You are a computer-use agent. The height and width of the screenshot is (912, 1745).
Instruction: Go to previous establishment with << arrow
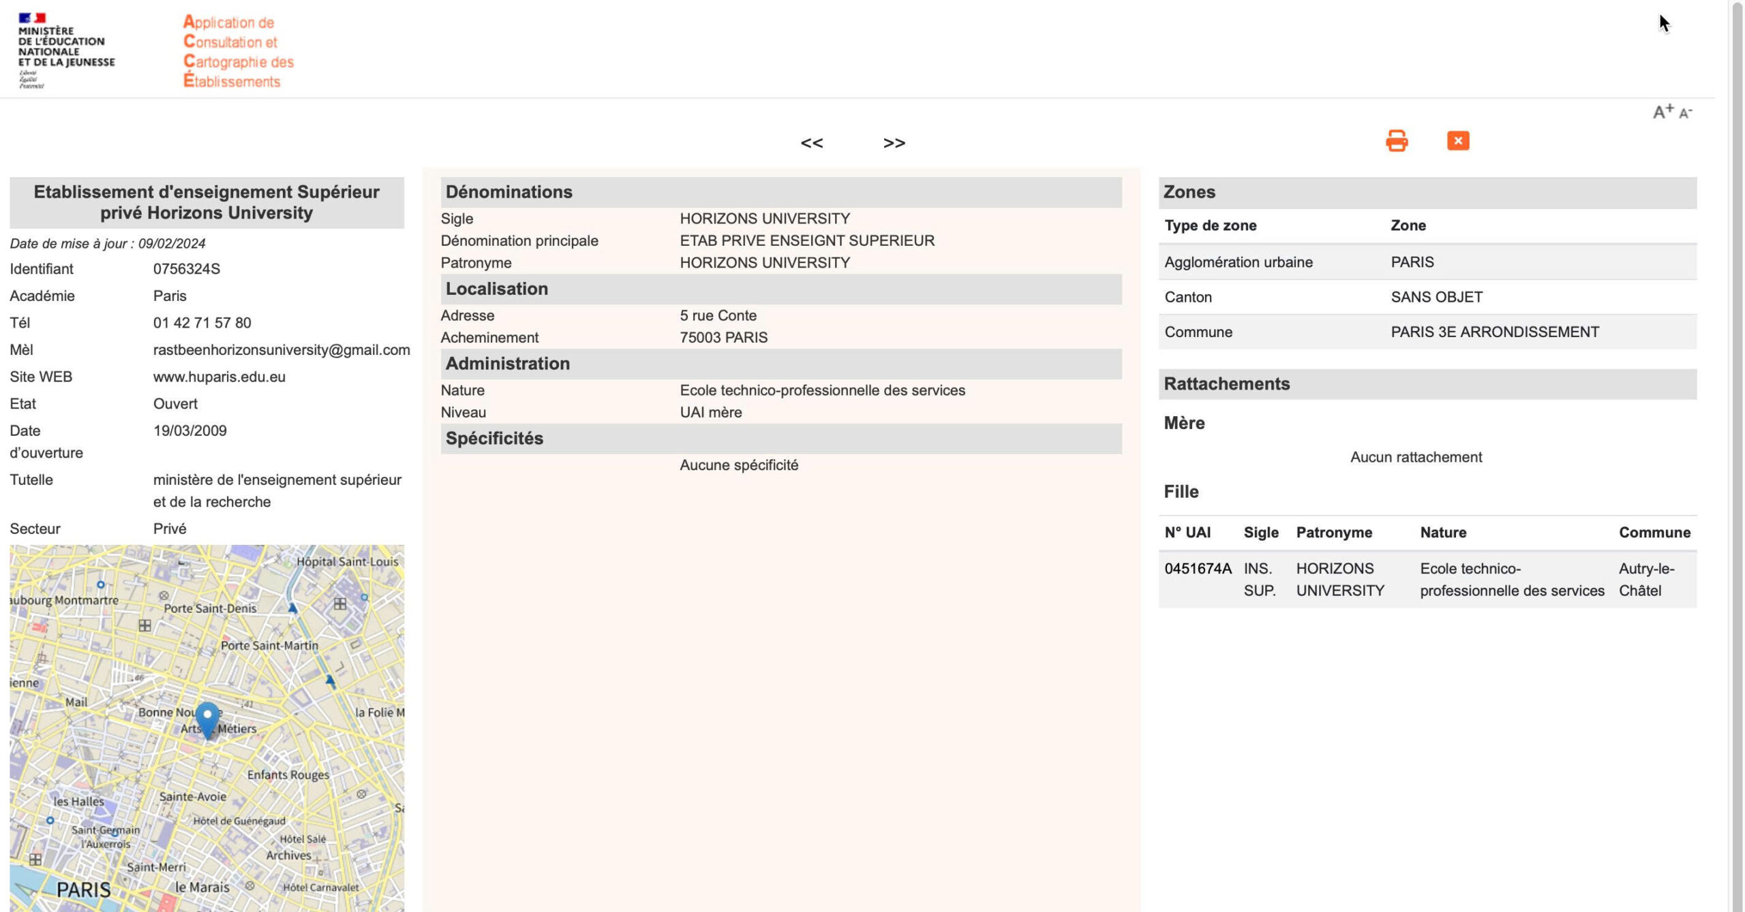point(811,143)
